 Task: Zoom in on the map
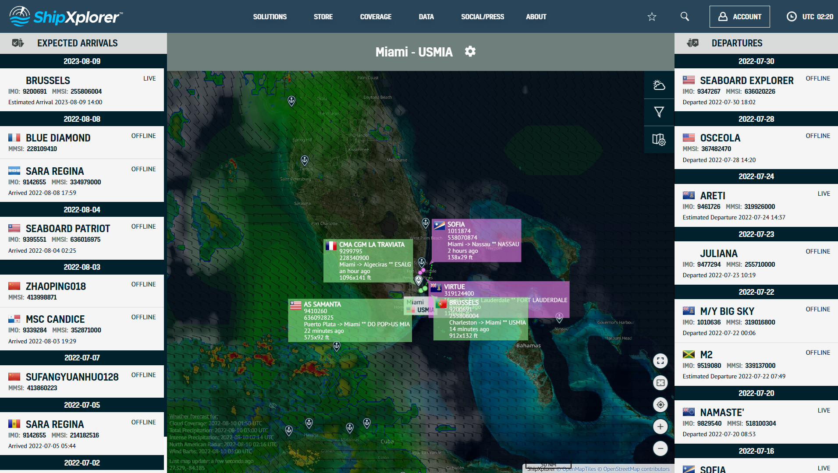pos(660,427)
